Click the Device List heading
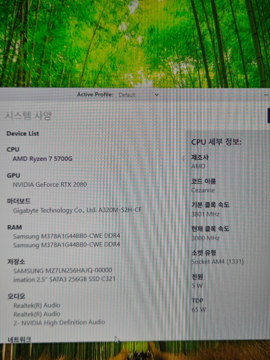Image resolution: width=270 pixels, height=360 pixels. (x=23, y=134)
